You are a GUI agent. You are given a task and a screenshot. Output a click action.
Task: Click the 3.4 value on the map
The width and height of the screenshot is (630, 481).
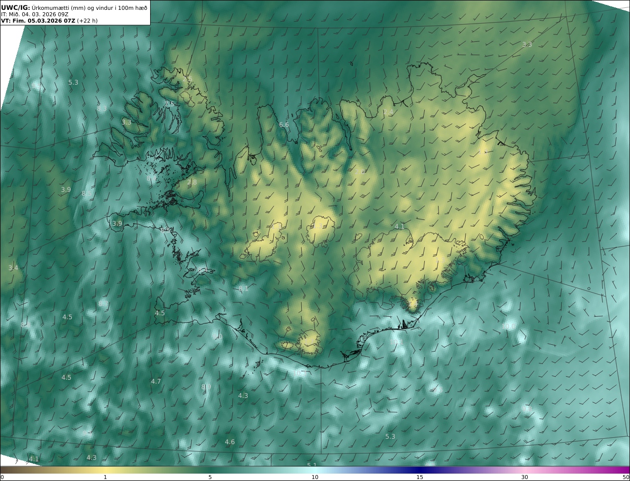pyautogui.click(x=13, y=268)
